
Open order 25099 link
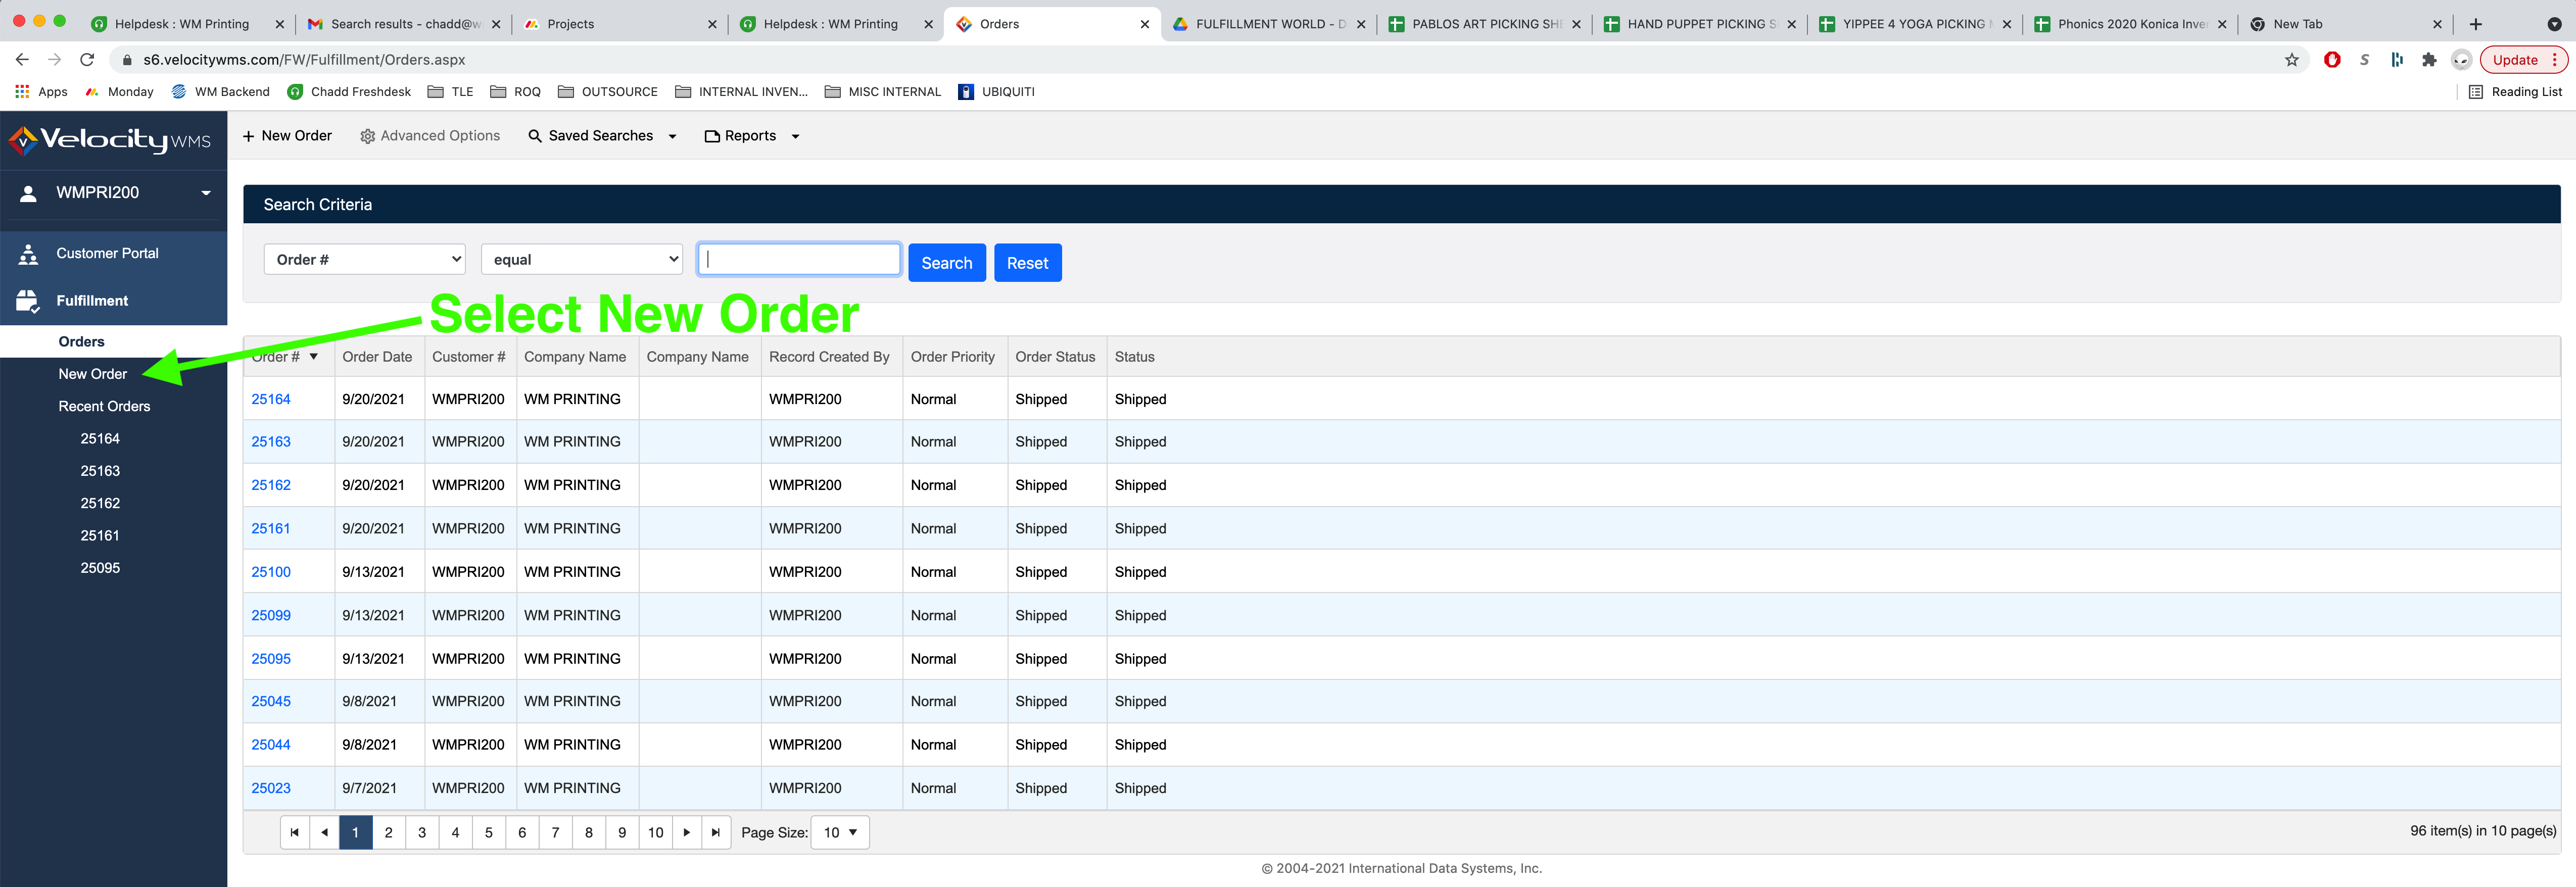pos(271,615)
